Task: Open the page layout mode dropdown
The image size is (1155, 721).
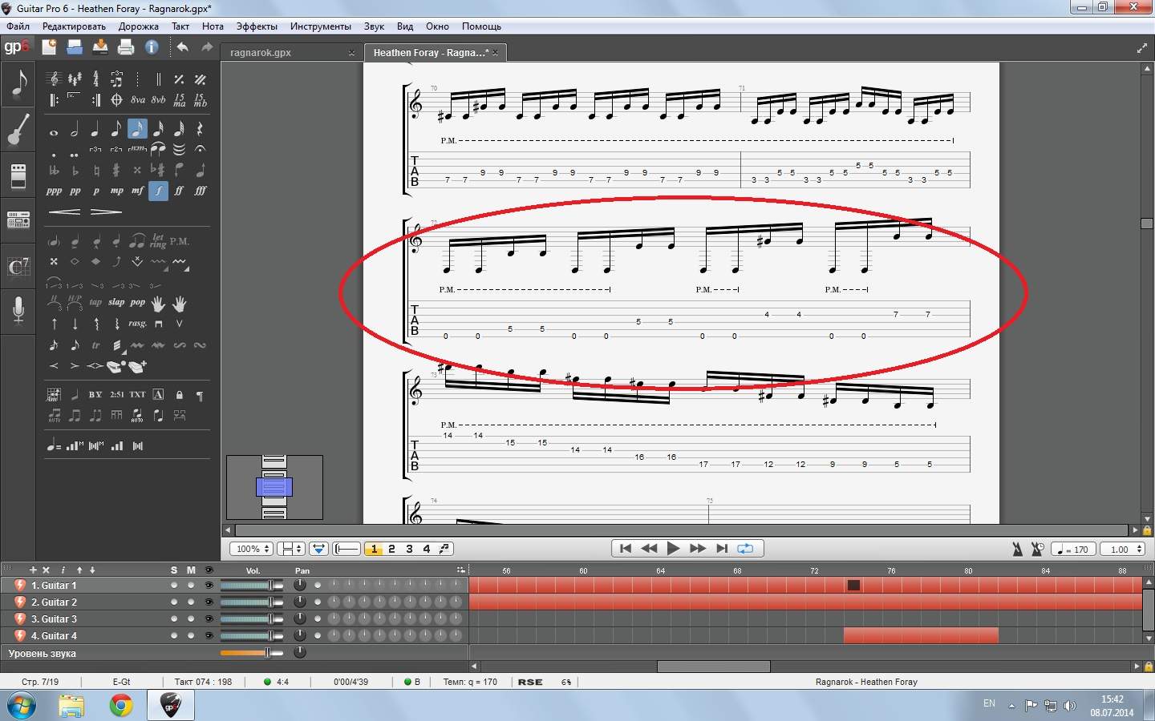Action: coord(290,549)
